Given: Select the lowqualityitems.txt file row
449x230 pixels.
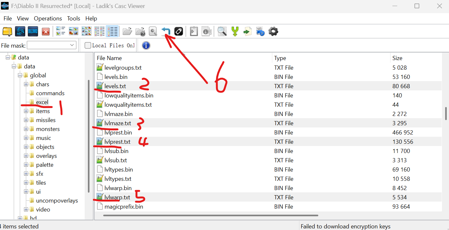Looking at the screenshot, I should (268, 105).
